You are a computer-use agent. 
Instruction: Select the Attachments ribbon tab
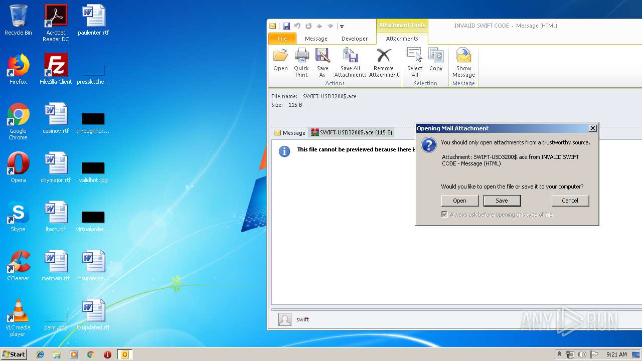(402, 39)
